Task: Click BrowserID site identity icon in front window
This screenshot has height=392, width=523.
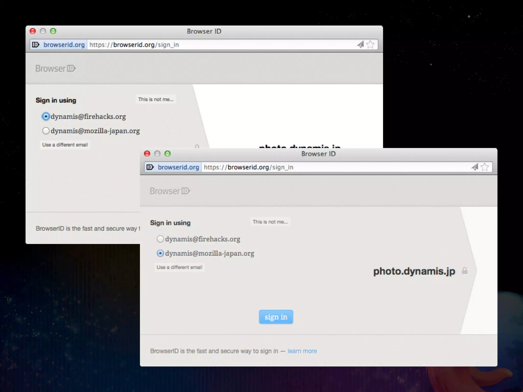Action: click(150, 167)
